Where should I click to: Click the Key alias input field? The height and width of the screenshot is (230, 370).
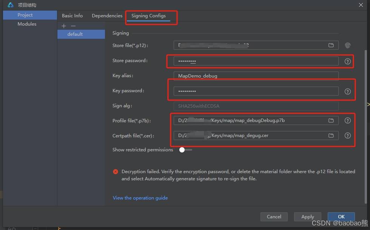pyautogui.click(x=256, y=76)
